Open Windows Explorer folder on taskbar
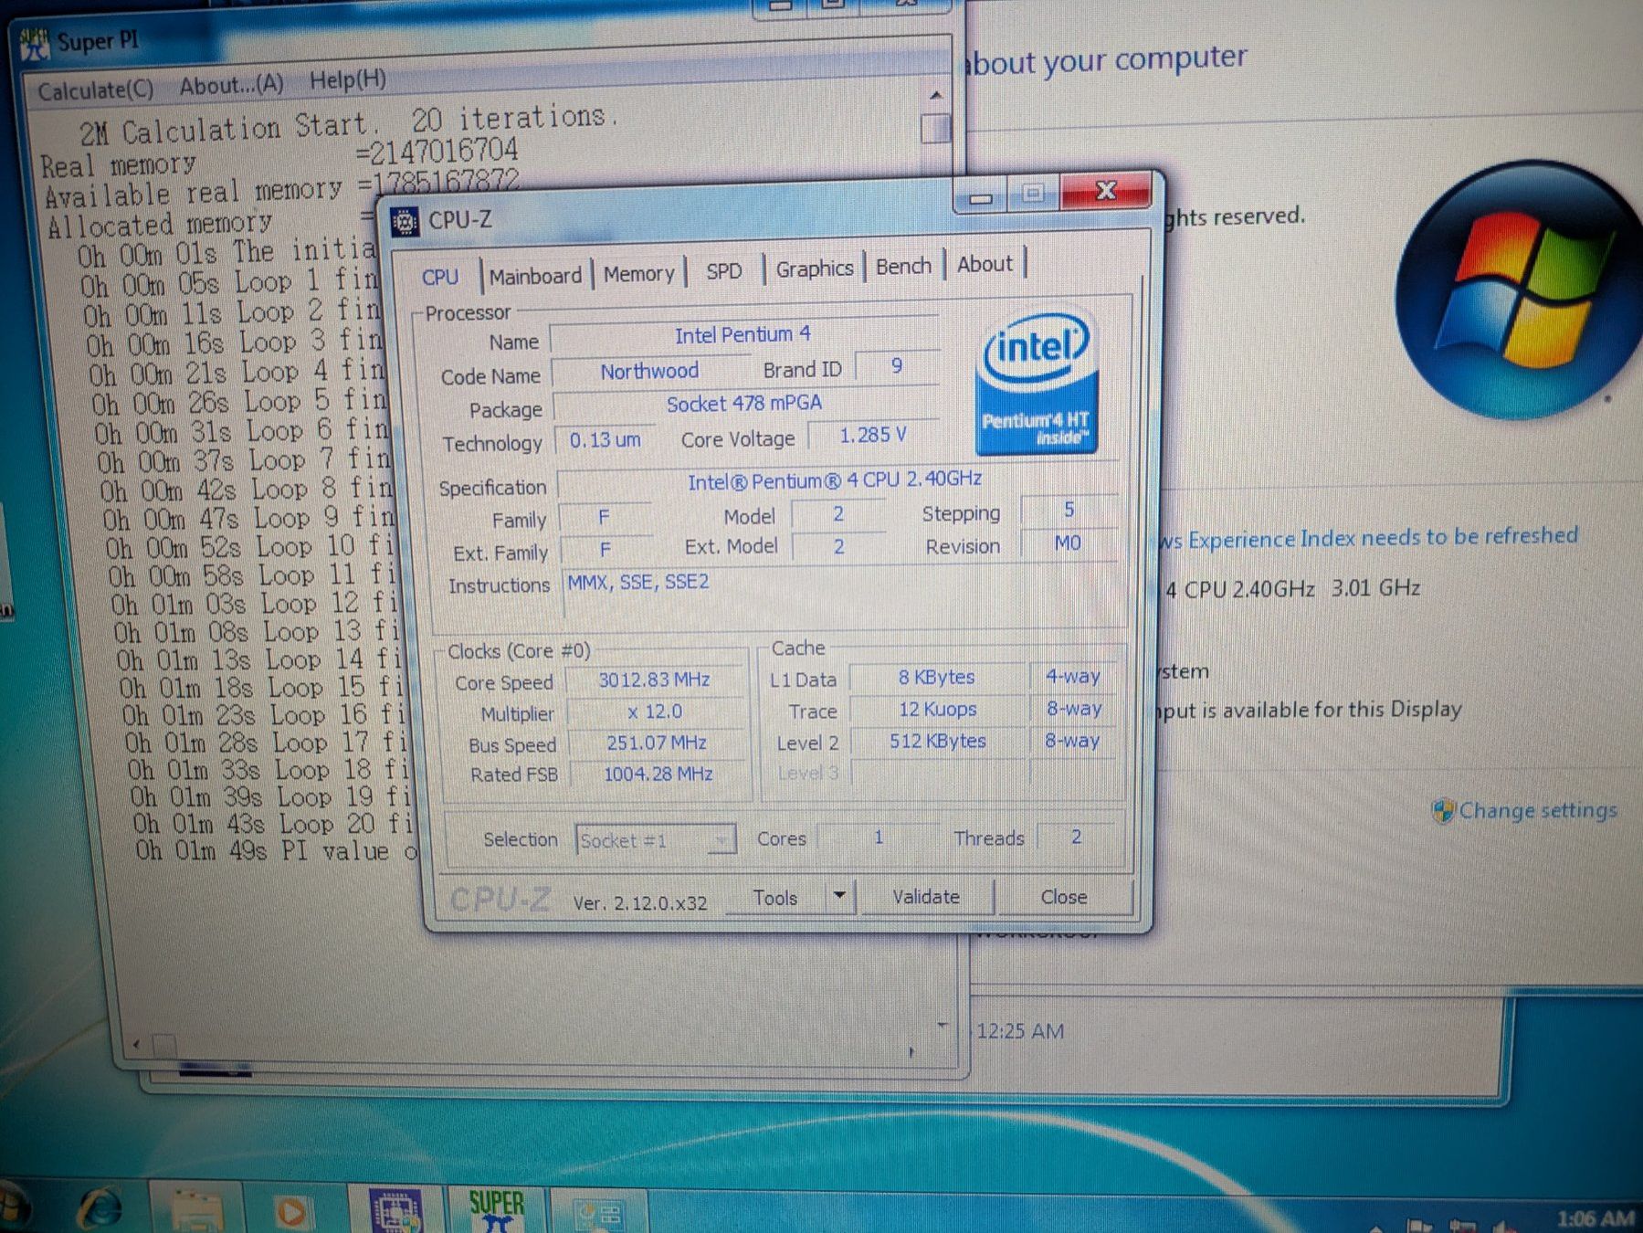The width and height of the screenshot is (1643, 1233). click(x=197, y=1210)
